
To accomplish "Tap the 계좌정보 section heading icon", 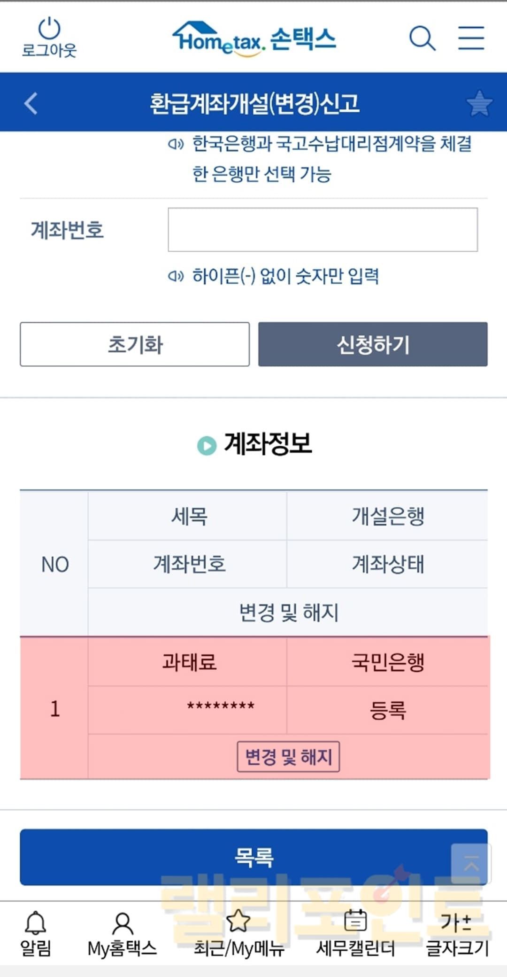I will click(x=207, y=445).
